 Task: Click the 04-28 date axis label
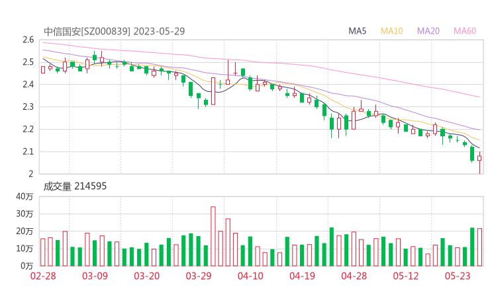tap(354, 276)
